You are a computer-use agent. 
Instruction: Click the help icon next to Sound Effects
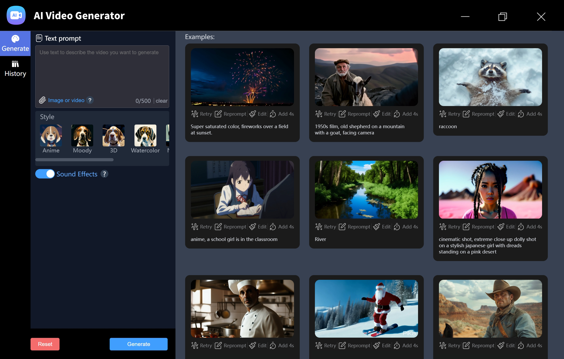click(104, 174)
